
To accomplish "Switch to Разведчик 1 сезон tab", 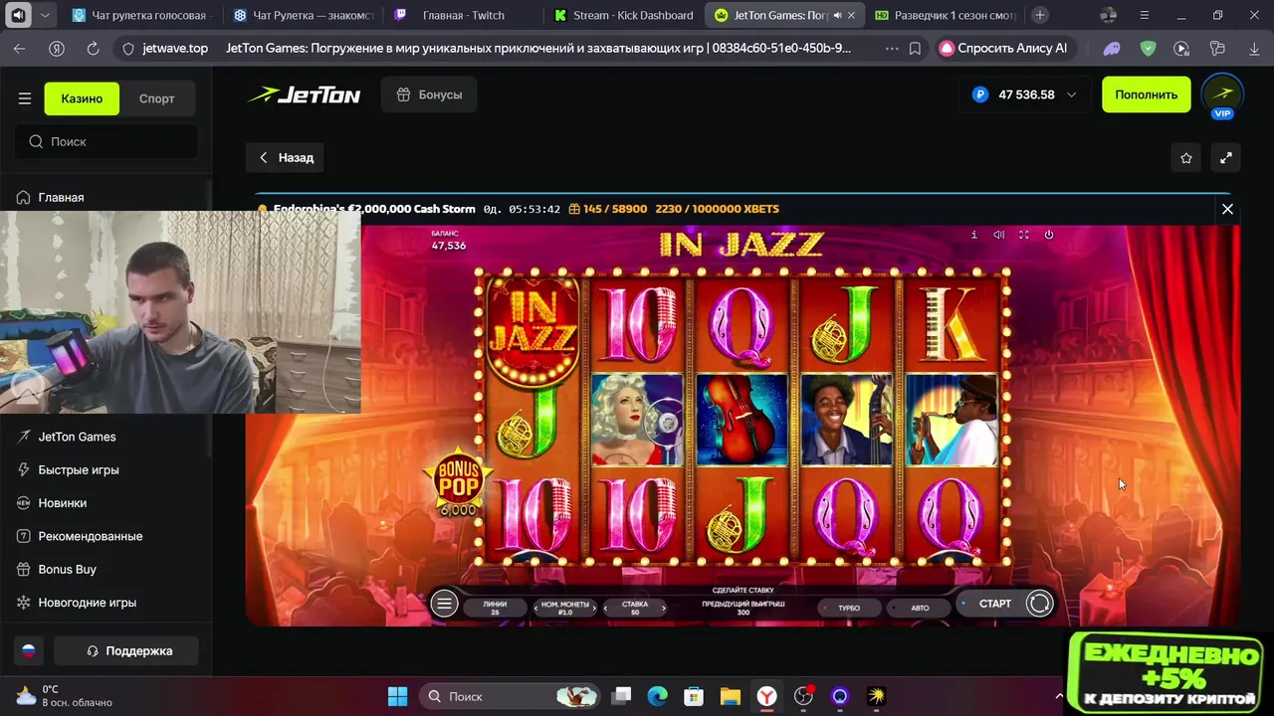I will pos(946,15).
